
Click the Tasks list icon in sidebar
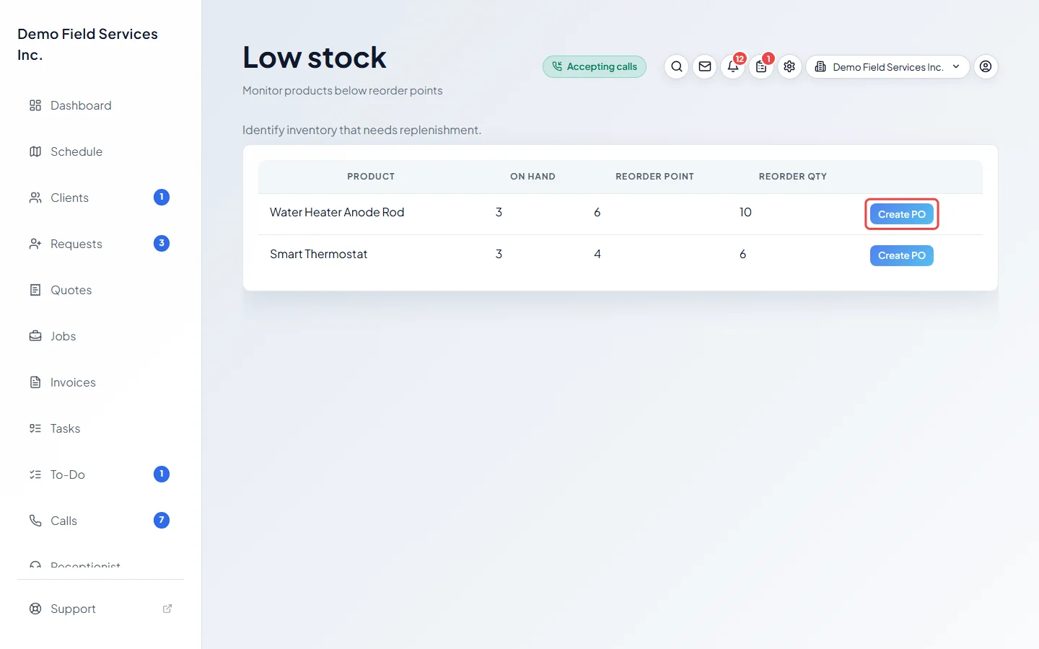point(35,428)
